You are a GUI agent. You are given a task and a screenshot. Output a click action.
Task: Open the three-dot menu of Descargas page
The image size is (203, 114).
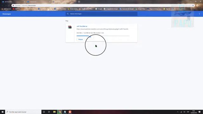click(199, 14)
